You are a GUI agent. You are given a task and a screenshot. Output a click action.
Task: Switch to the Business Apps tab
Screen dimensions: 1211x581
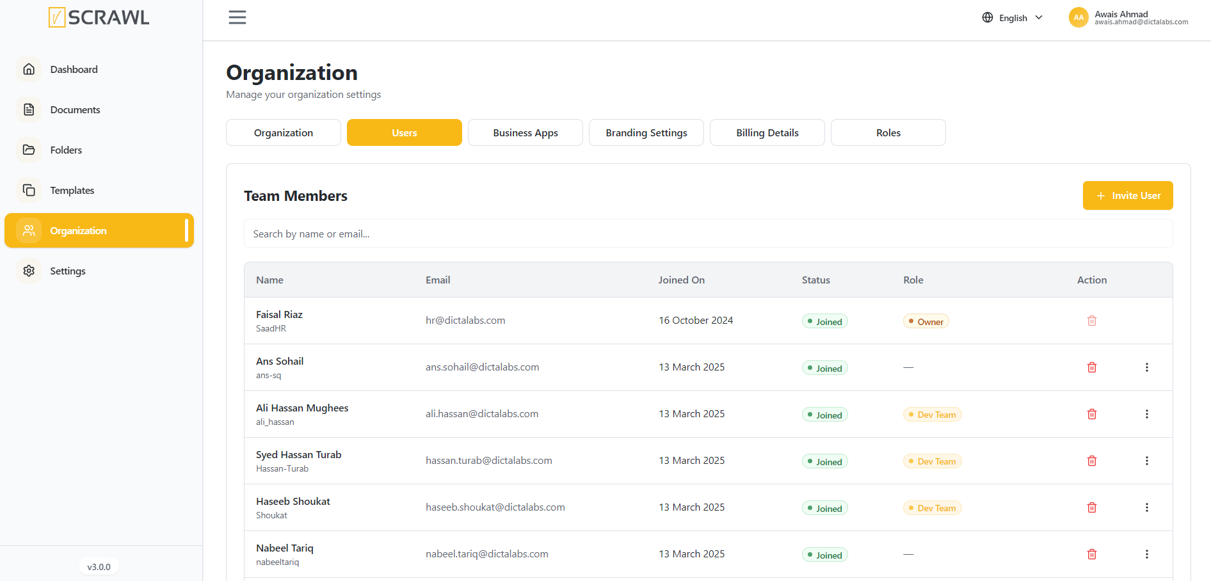[525, 132]
